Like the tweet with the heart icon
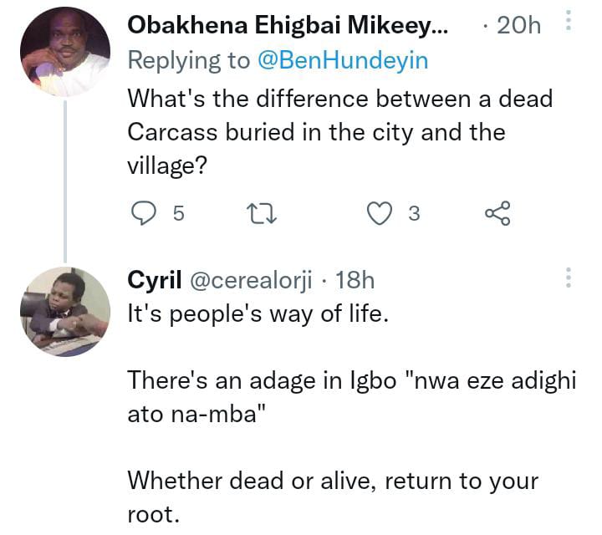Screen dimensions: 602x535 (380, 214)
